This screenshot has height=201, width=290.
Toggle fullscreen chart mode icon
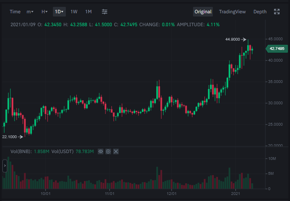(277, 12)
